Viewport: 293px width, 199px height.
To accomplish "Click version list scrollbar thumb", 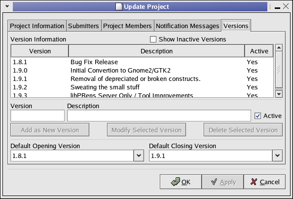I will [279, 70].
